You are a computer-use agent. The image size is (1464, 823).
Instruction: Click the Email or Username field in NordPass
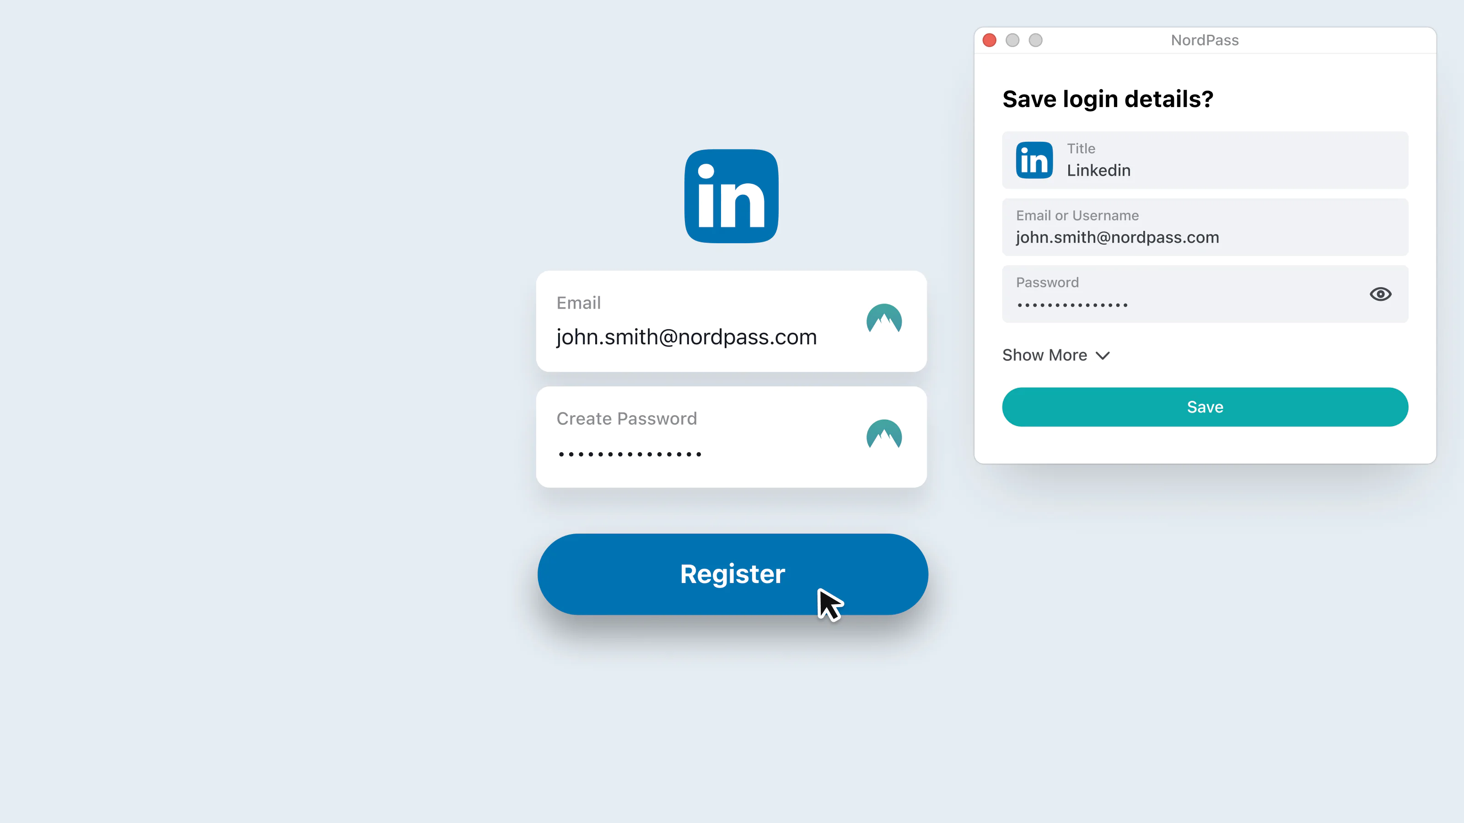click(x=1205, y=227)
